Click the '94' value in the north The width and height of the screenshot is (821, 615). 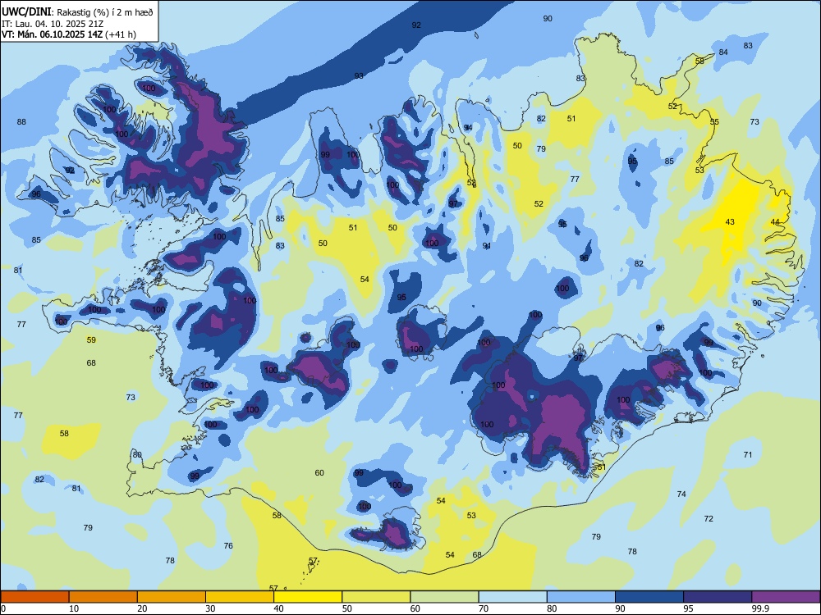point(468,128)
